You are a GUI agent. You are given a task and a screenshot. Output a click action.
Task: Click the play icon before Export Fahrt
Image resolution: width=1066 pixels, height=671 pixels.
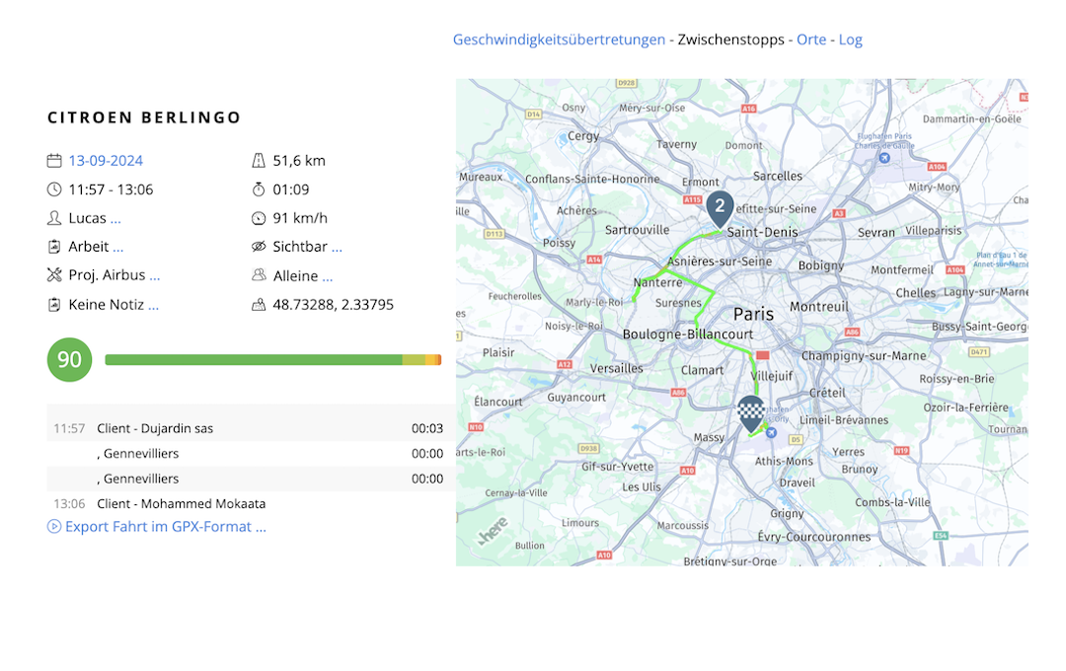[53, 527]
